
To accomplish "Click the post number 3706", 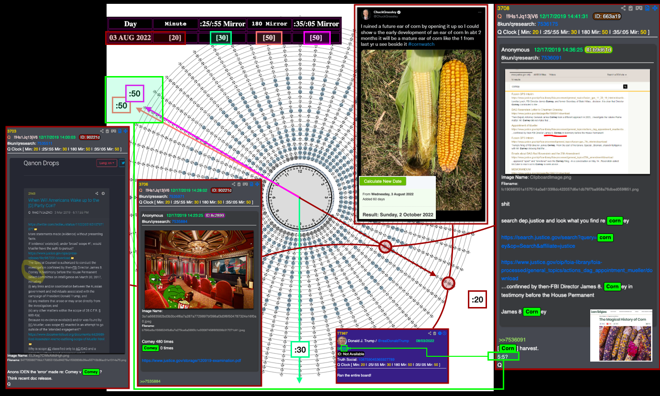I will tap(143, 184).
